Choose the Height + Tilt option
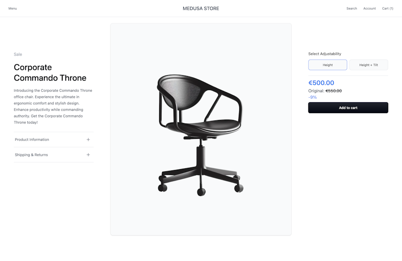The width and height of the screenshot is (402, 261). click(368, 65)
